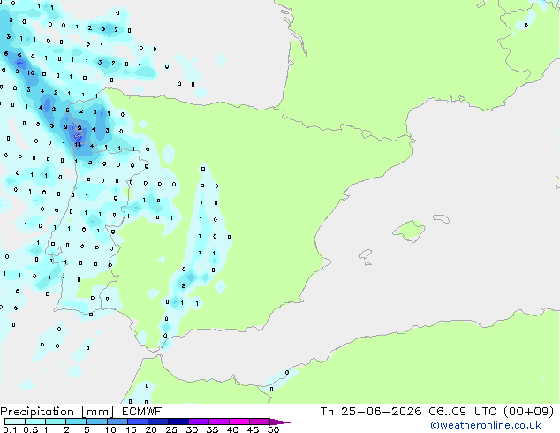560x433 pixels.
Task: Click the ECMWF model label
Action: tap(142, 412)
